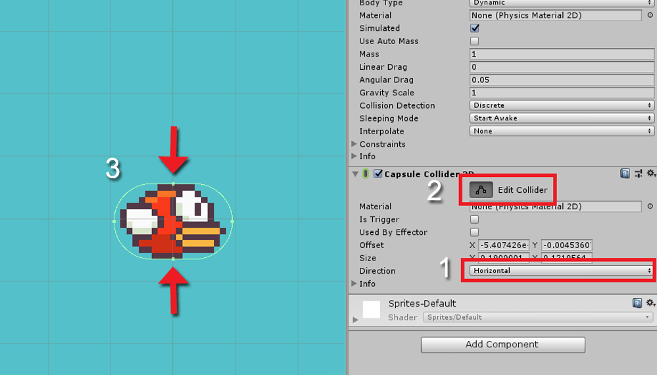Collapse the Capsule Collider 2D component foldout
The width and height of the screenshot is (657, 375).
pyautogui.click(x=355, y=174)
